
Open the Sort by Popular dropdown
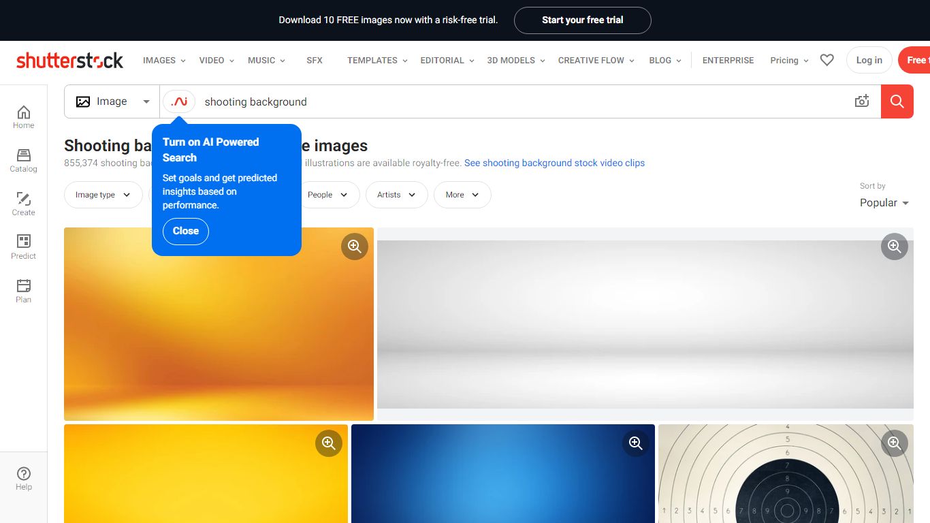884,203
